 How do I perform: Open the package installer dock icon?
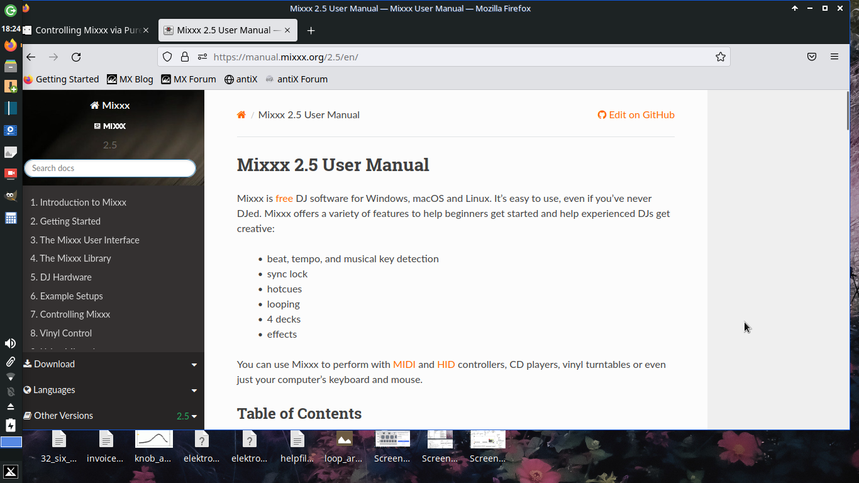(11, 87)
